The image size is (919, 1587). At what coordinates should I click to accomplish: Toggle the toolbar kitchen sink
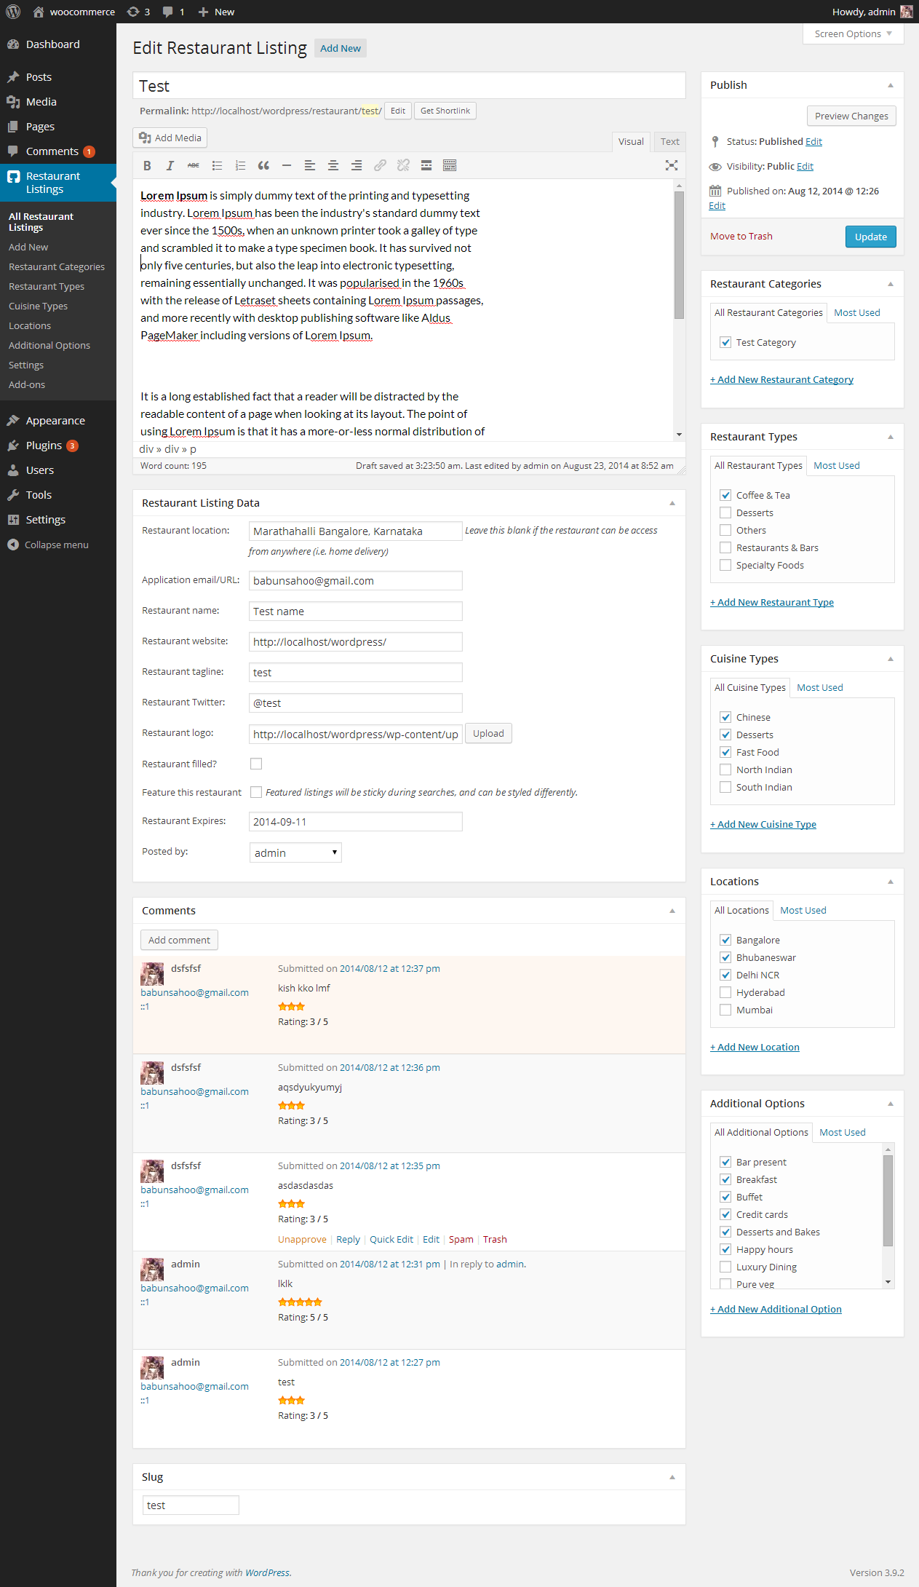pyautogui.click(x=450, y=165)
